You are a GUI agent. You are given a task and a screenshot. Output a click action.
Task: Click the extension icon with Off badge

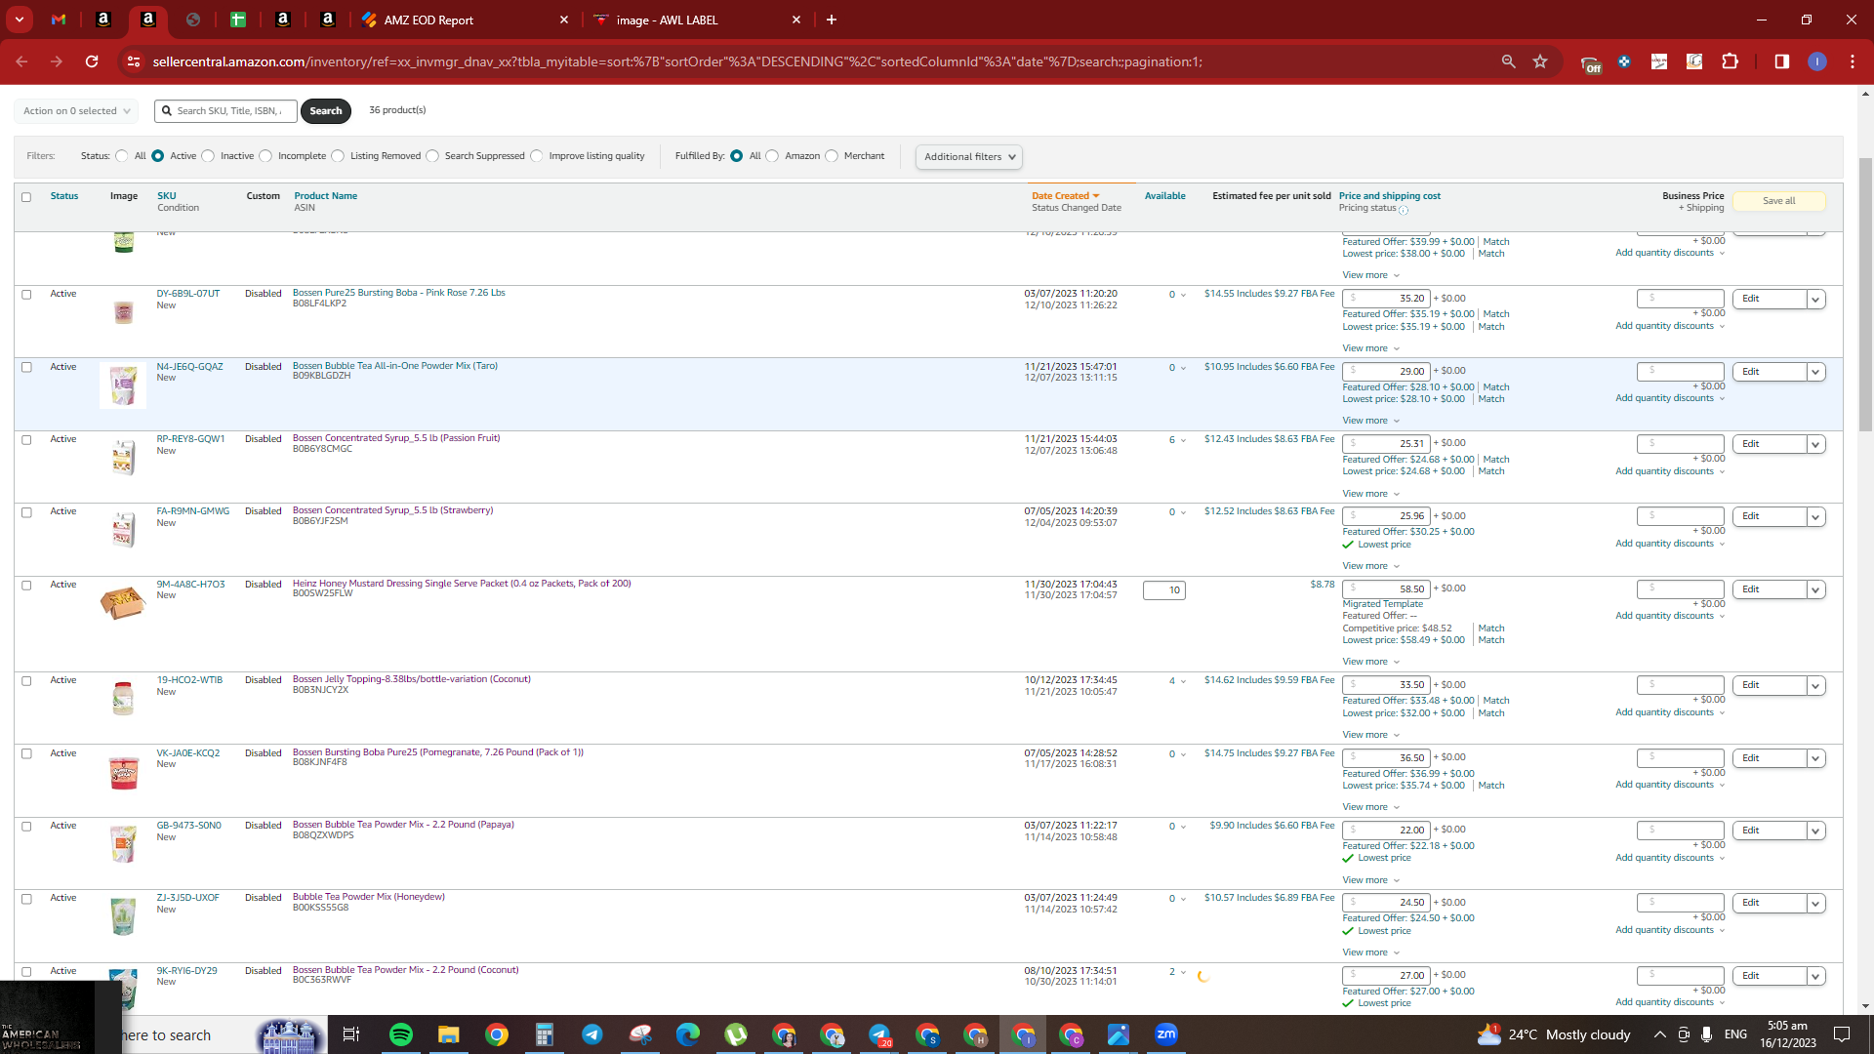1591,63
